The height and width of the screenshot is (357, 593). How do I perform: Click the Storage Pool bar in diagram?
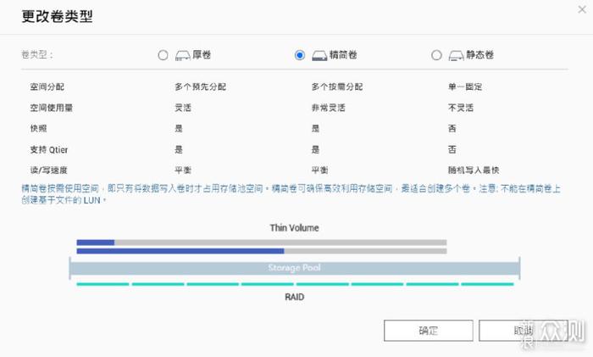pyautogui.click(x=294, y=269)
